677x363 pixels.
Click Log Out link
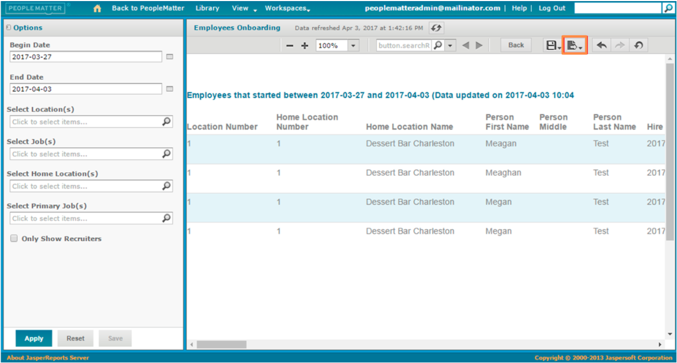[x=552, y=9]
